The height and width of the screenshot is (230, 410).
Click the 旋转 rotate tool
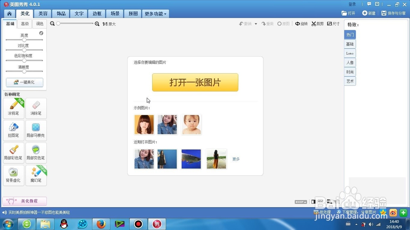pos(301,24)
